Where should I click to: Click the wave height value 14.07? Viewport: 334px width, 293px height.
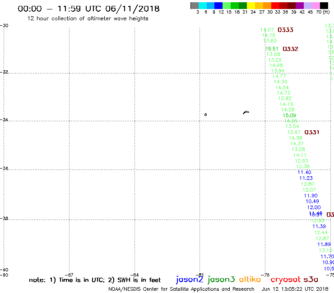[x=267, y=30]
